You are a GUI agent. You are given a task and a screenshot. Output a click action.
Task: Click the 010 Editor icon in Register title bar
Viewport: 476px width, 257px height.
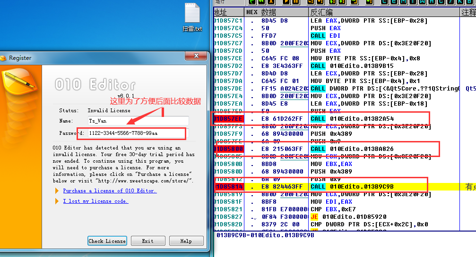pyautogui.click(x=3, y=58)
